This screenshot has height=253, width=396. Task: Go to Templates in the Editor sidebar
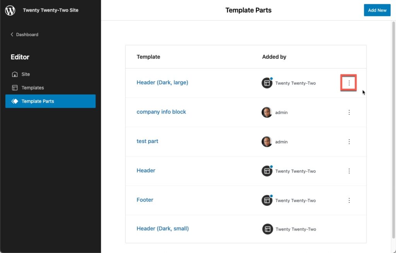(32, 88)
